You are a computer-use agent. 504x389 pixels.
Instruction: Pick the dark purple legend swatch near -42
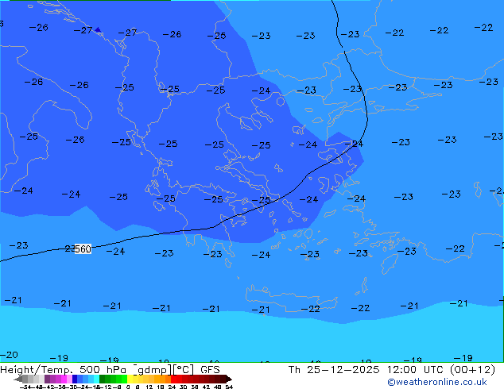(x=47, y=379)
